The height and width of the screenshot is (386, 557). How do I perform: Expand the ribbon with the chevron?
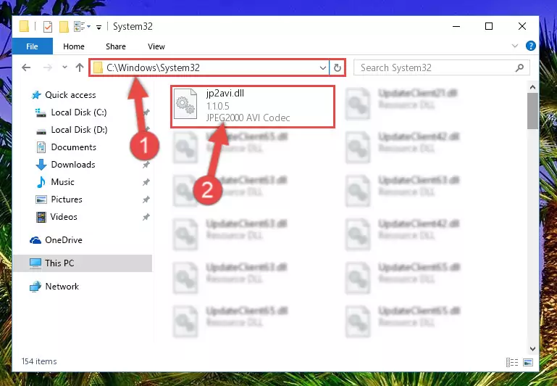point(515,46)
